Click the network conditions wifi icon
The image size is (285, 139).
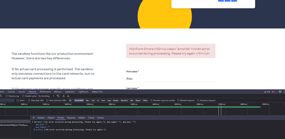58,96
